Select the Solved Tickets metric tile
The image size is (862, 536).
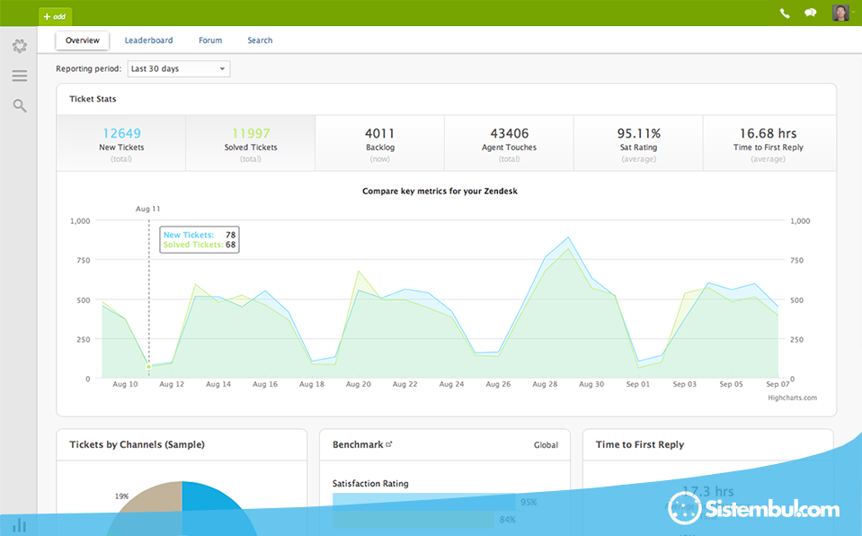[x=251, y=144]
